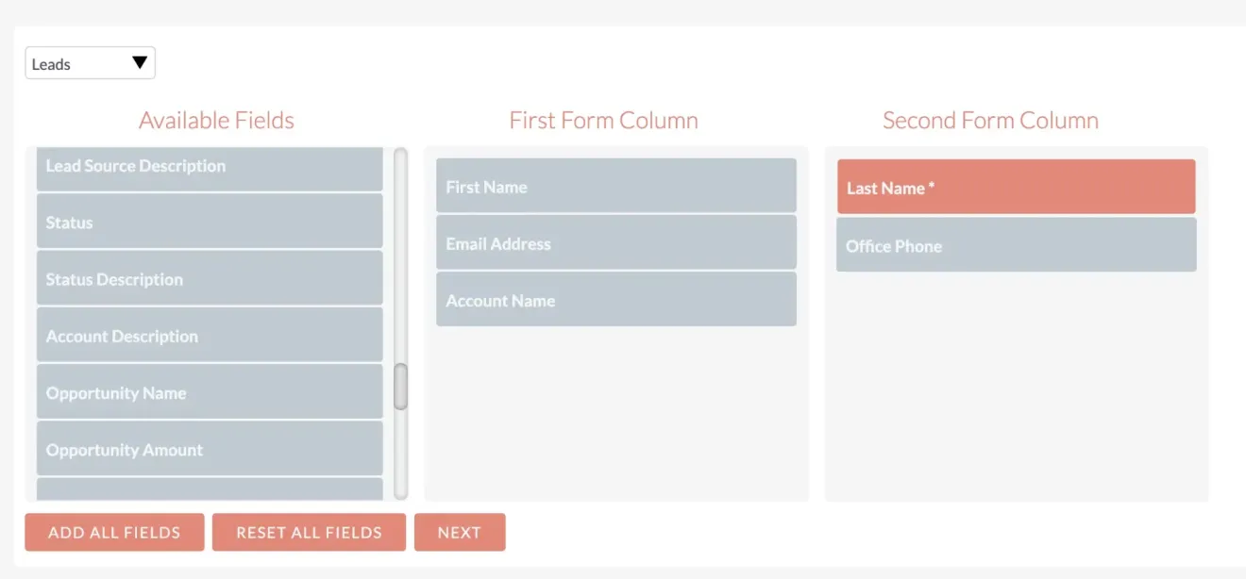This screenshot has height=579, width=1246.
Task: Select the Account Description field
Action: pyautogui.click(x=210, y=336)
